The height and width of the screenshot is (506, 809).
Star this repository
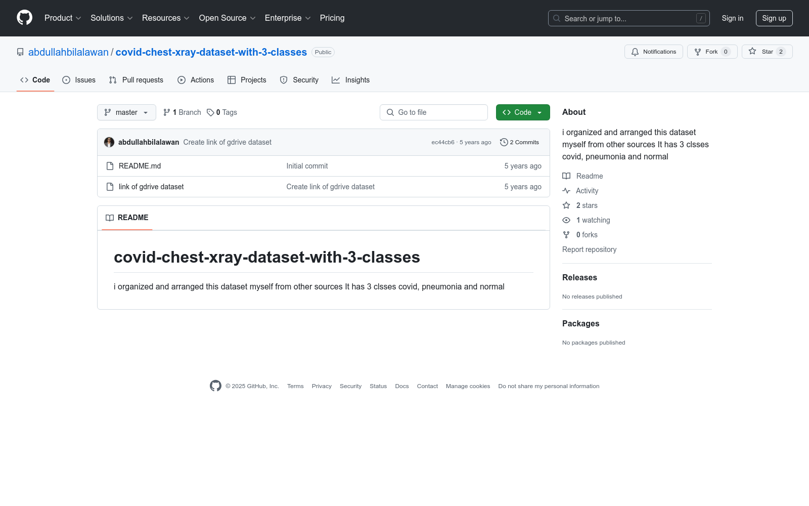pos(767,52)
